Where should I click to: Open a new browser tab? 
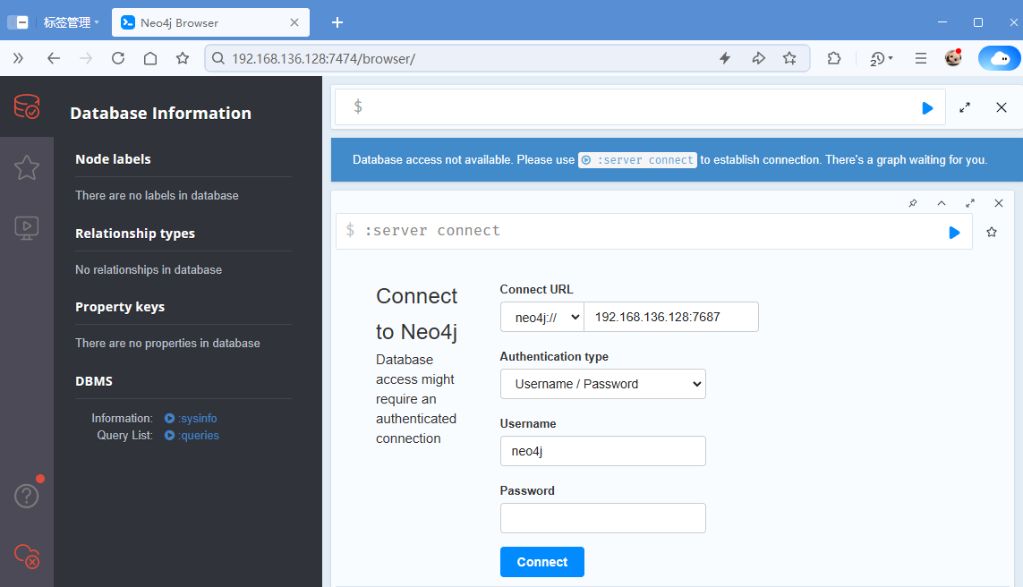click(337, 23)
